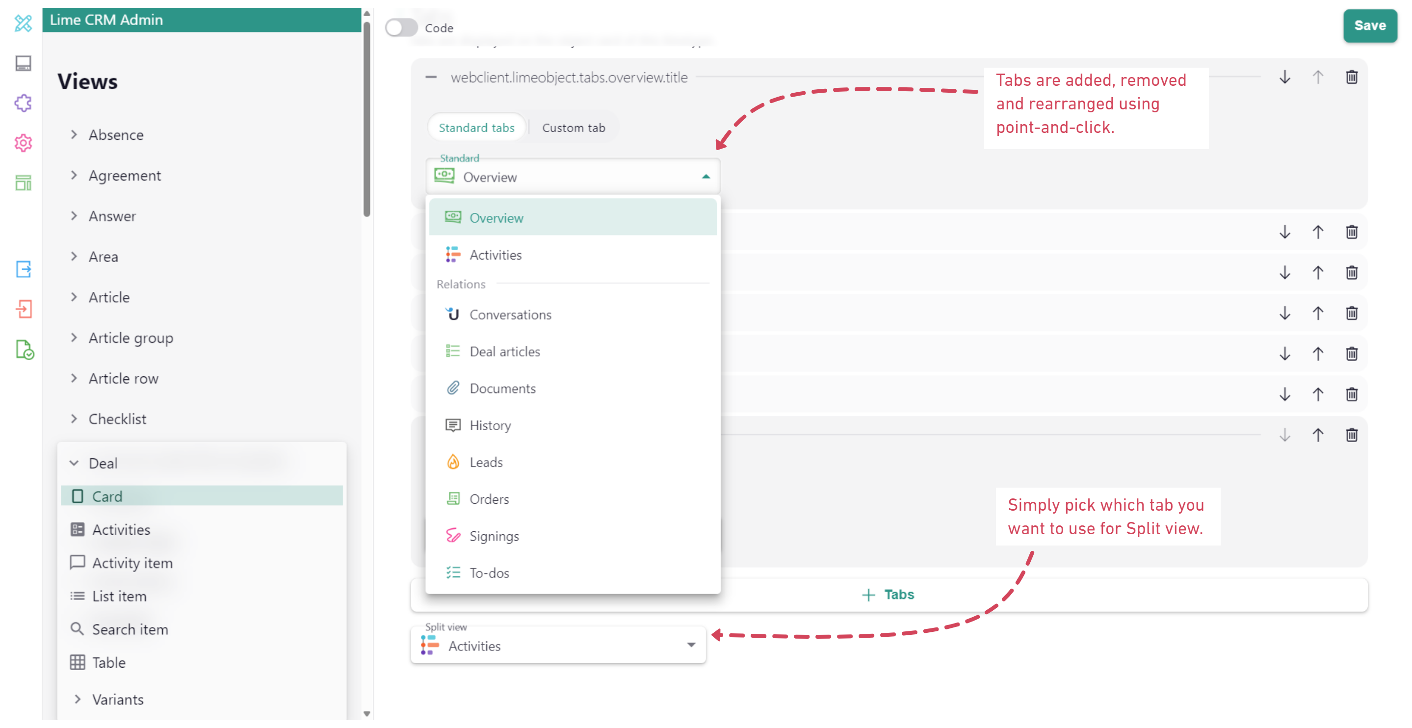This screenshot has width=1412, height=728.
Task: Collapse the overview title tab section
Action: tap(431, 78)
